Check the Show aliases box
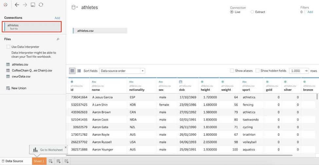The image size is (319, 165). 232,71
